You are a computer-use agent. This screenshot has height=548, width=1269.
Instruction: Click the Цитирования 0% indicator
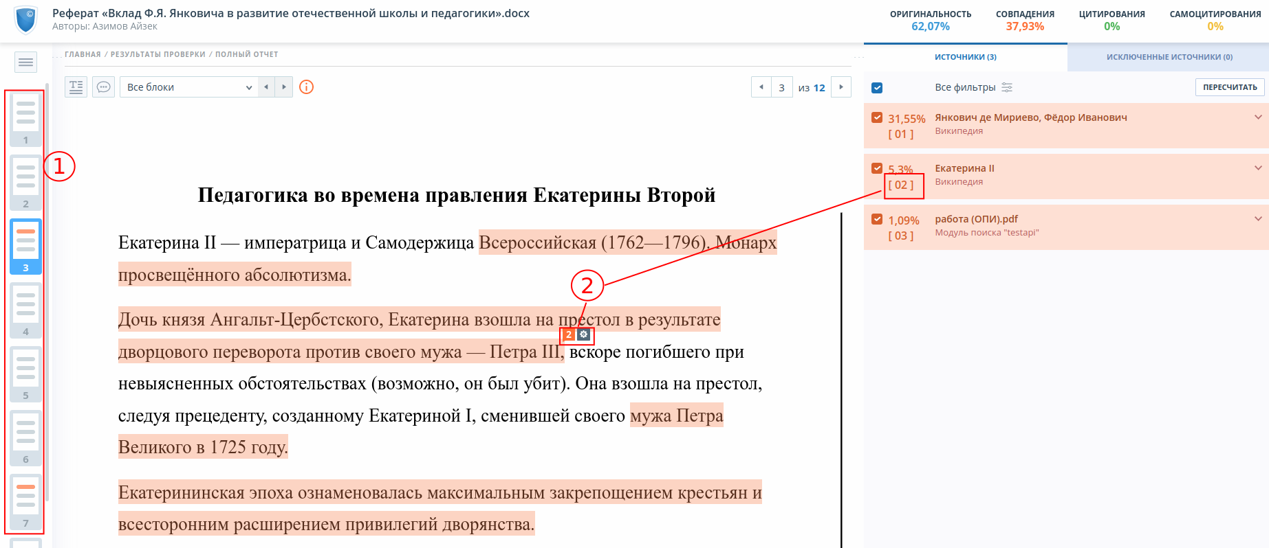[x=1112, y=21]
